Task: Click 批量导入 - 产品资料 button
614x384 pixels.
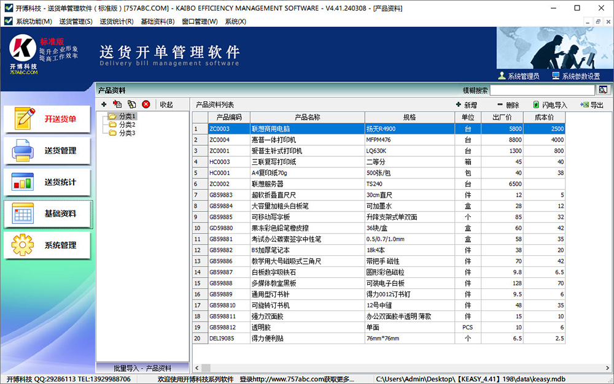Action: coord(142,368)
